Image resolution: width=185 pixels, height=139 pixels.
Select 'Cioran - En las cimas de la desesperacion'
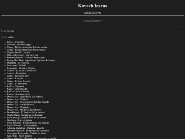[x=26, y=50]
